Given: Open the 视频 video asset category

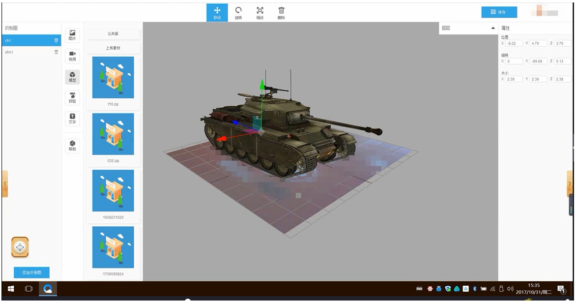Looking at the screenshot, I should click(x=72, y=56).
